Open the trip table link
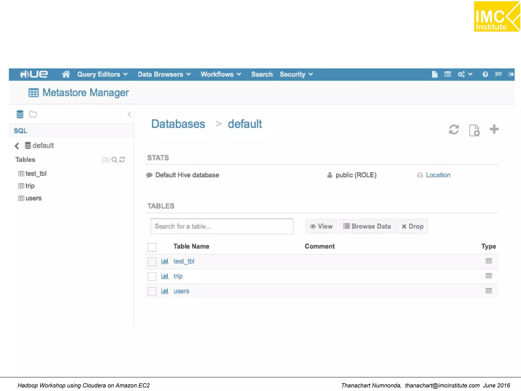This screenshot has width=521, height=391. coord(178,276)
